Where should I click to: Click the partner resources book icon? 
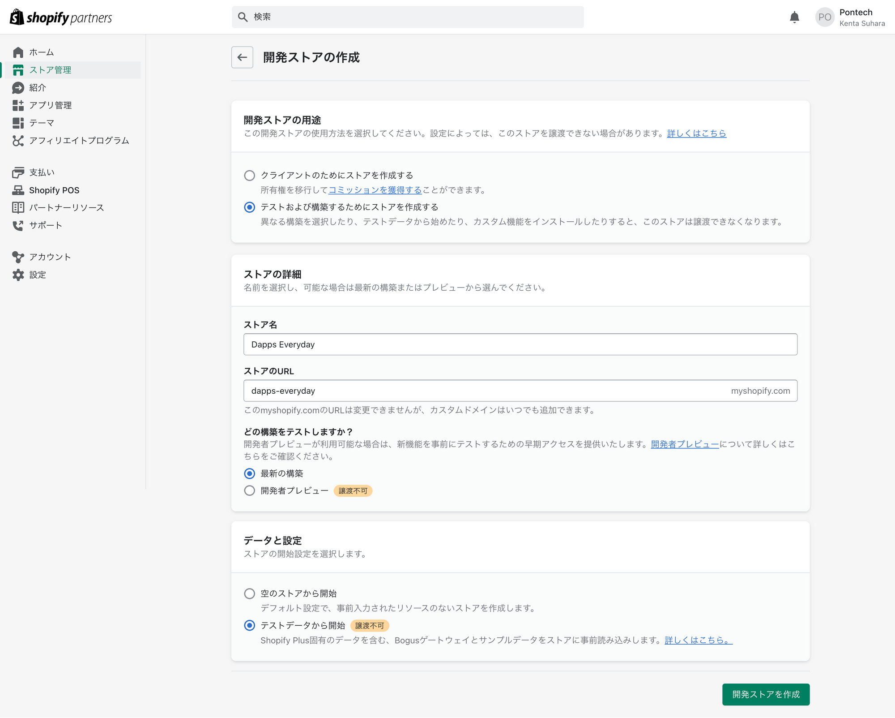point(18,207)
